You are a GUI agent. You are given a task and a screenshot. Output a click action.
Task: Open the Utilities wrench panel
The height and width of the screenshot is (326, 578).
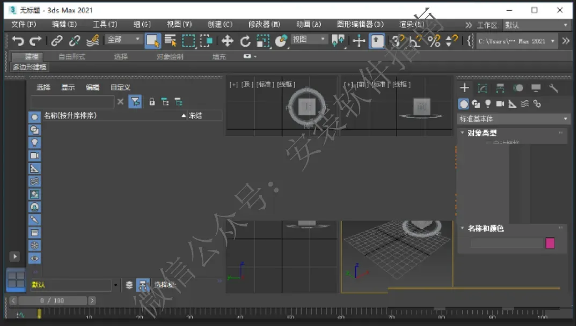(553, 88)
